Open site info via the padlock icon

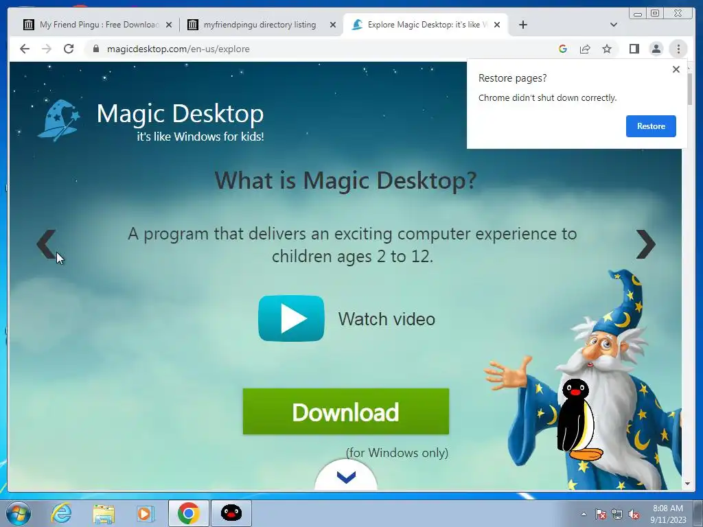pos(95,49)
